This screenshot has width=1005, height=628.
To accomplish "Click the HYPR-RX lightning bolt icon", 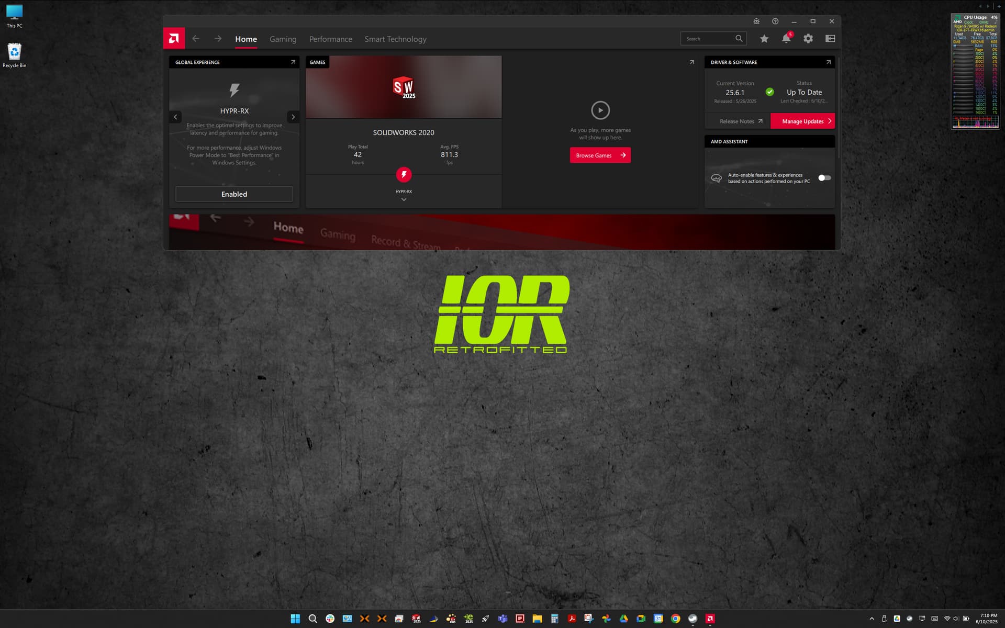I will click(234, 90).
